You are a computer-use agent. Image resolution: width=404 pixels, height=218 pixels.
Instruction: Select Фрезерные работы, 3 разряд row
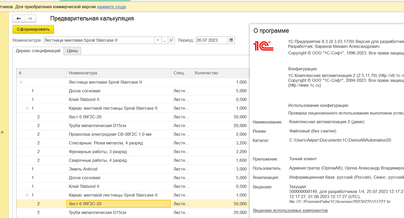(133, 152)
